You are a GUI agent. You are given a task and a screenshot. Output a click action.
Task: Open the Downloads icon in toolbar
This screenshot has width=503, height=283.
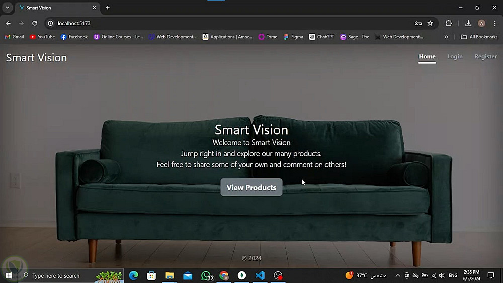coord(468,23)
